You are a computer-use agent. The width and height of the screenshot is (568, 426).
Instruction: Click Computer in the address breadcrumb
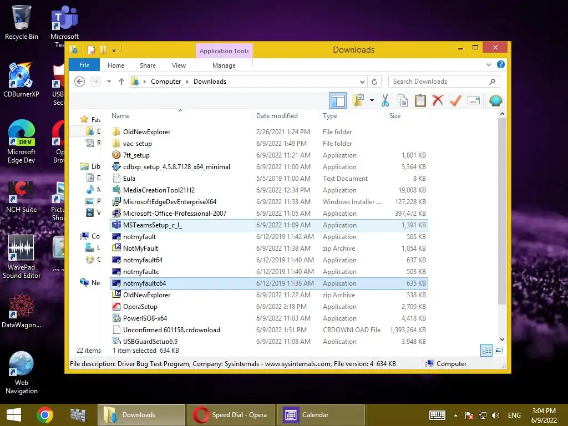pos(166,82)
